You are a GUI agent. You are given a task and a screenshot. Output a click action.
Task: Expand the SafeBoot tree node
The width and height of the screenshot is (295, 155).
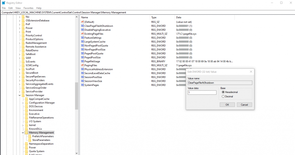19,54
